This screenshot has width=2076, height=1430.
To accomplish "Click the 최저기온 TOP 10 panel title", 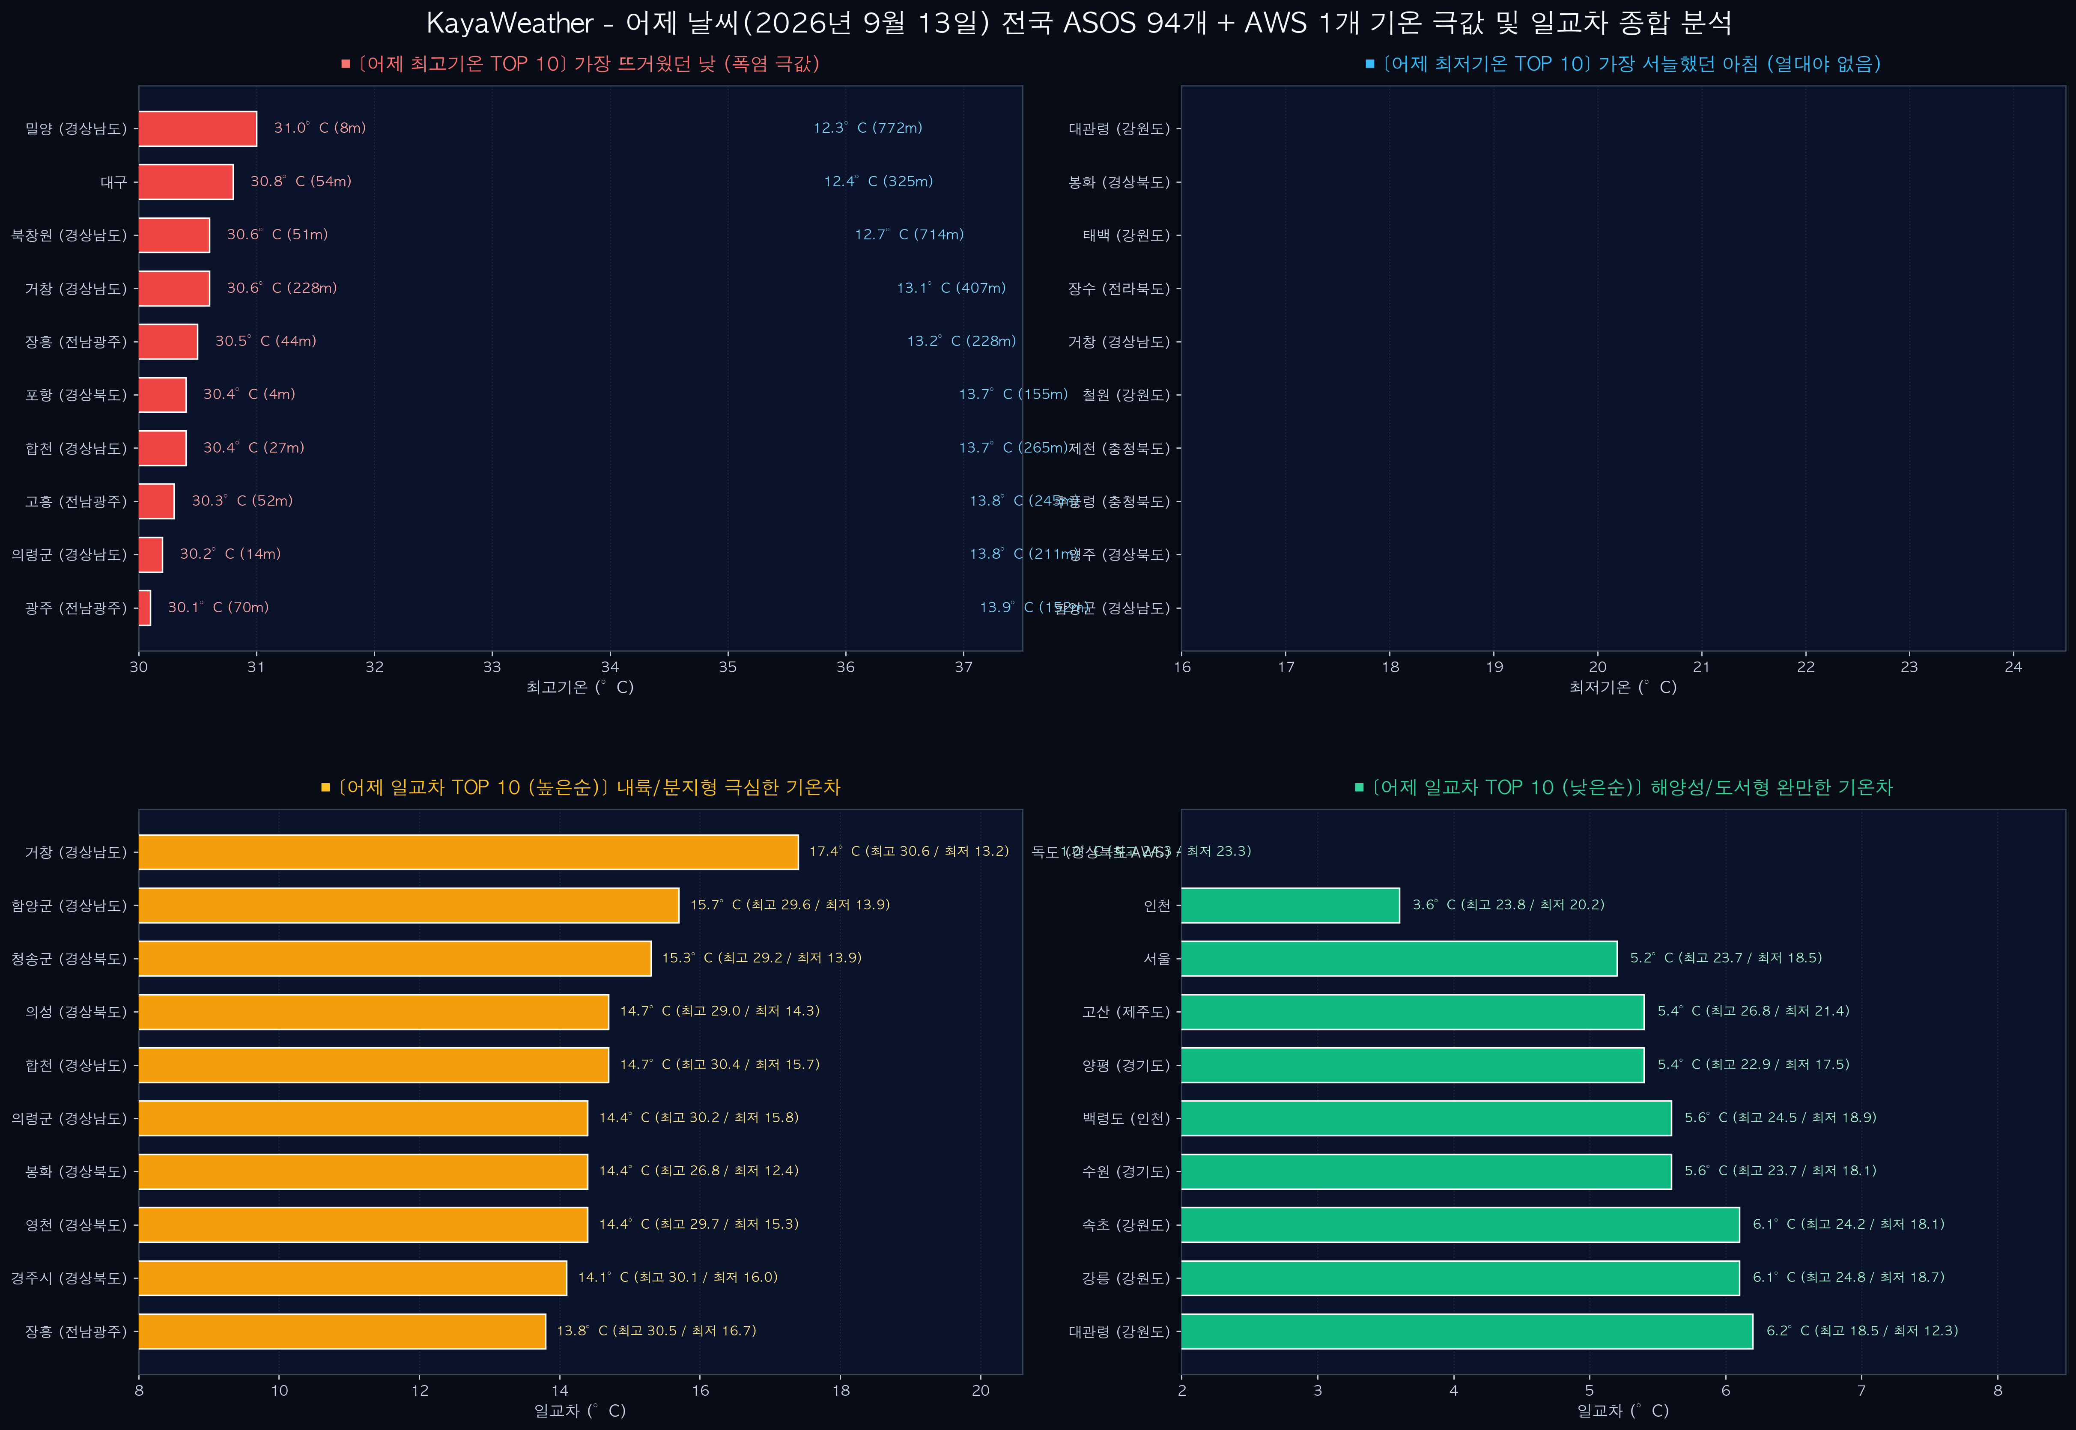I will click(1623, 64).
